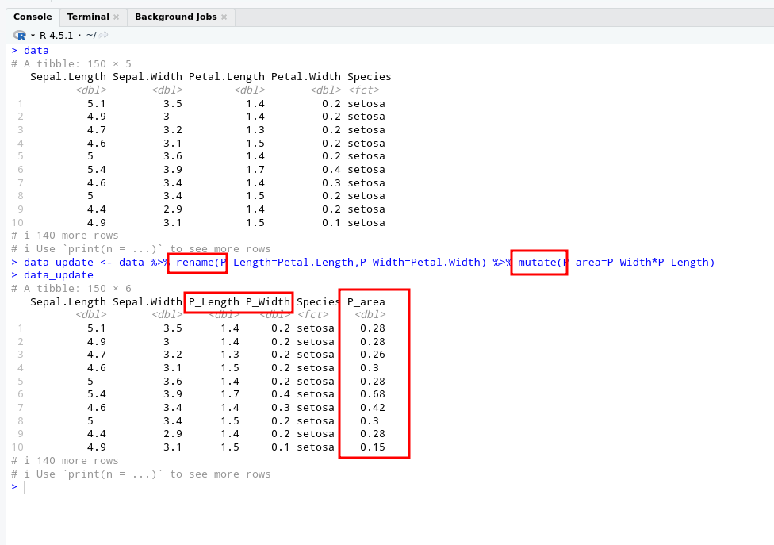Close the Background Jobs tab
This screenshot has height=545, width=774.
224,17
